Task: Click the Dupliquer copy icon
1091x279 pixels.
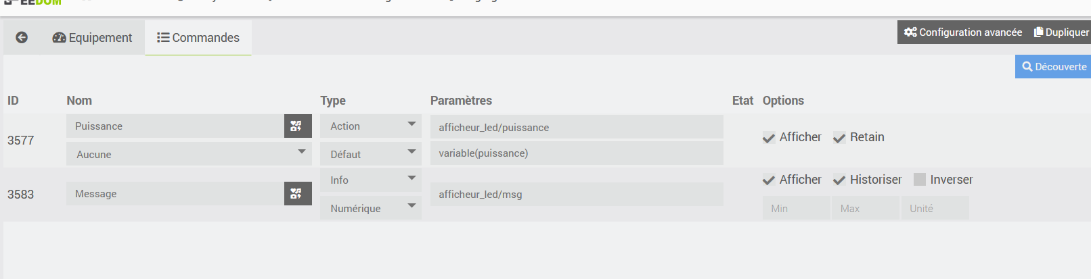Action: click(1038, 32)
